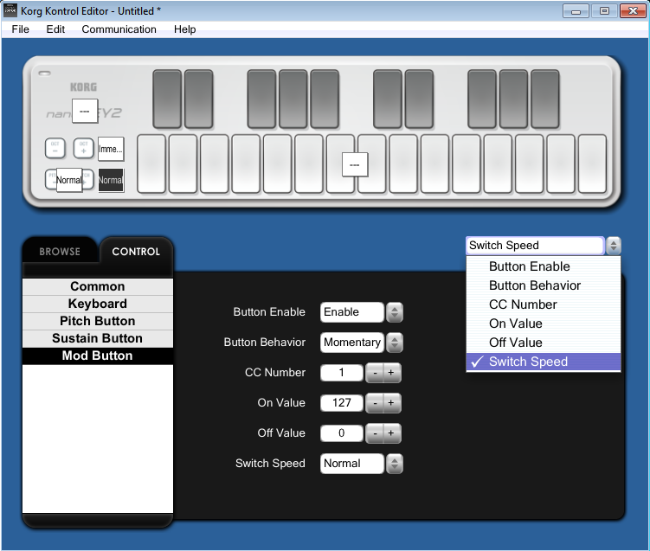The image size is (650, 551).
Task: Choose On Value from the dropdown list
Action: click(x=544, y=324)
